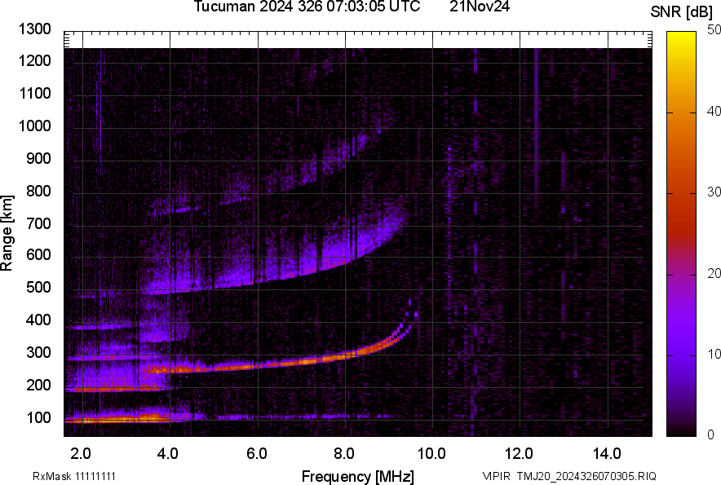This screenshot has width=721, height=485.
Task: Click the range tick label "400"
Action: 38,320
